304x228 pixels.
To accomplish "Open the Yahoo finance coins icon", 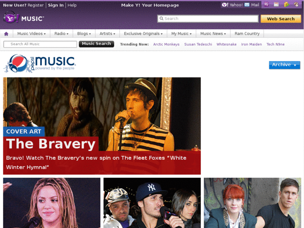I will pos(286,5).
